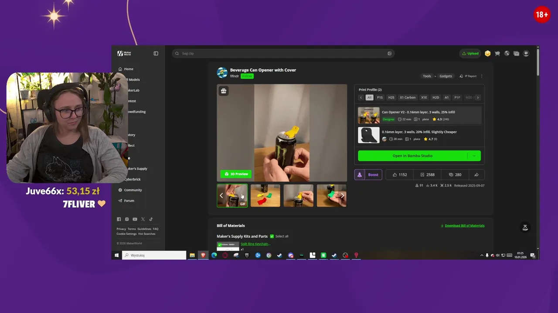Click the camera icon in the search bar

389,53
